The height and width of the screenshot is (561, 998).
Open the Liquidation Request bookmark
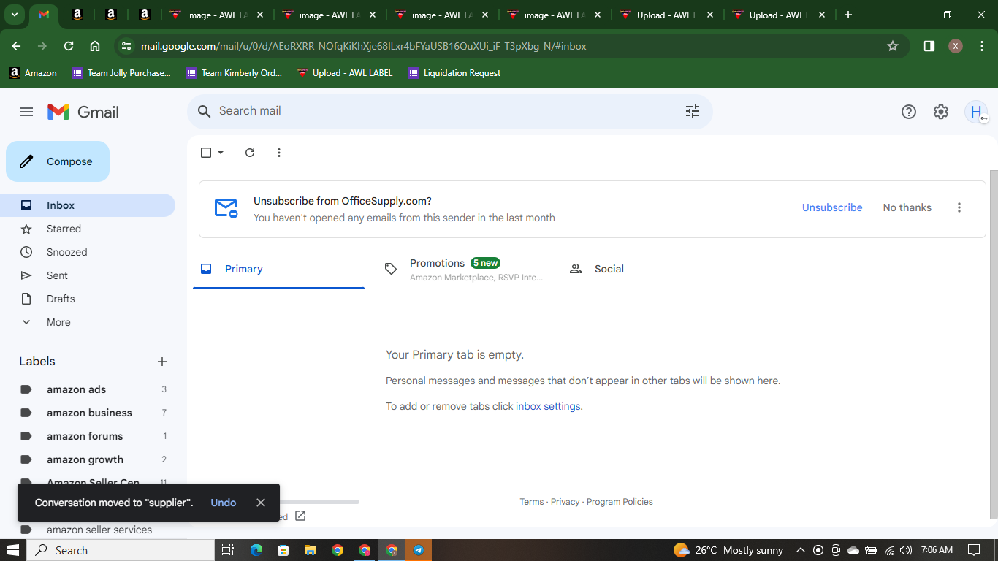coord(454,73)
